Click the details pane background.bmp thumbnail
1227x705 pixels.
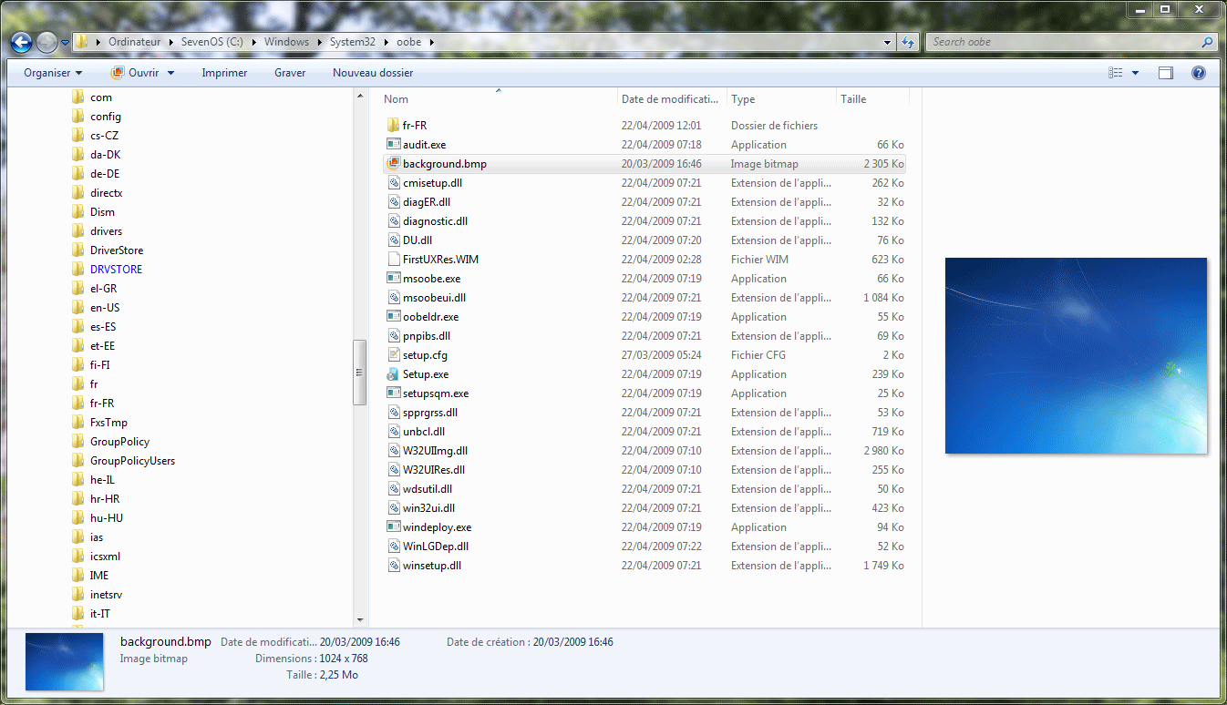click(65, 661)
